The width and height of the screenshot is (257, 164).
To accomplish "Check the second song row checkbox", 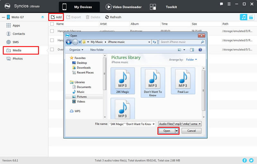I will coord(52,40).
